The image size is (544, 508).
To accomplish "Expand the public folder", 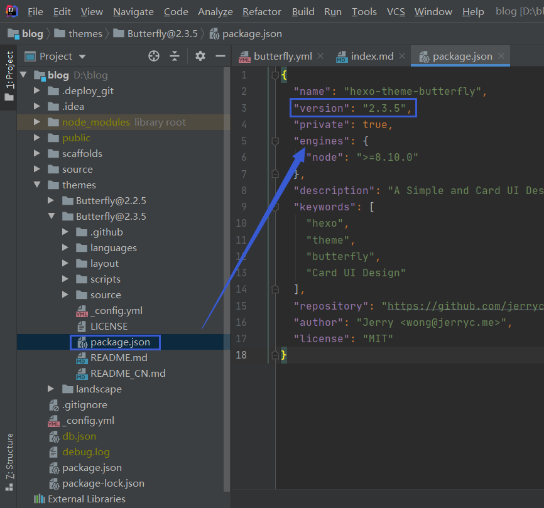I will pyautogui.click(x=37, y=138).
